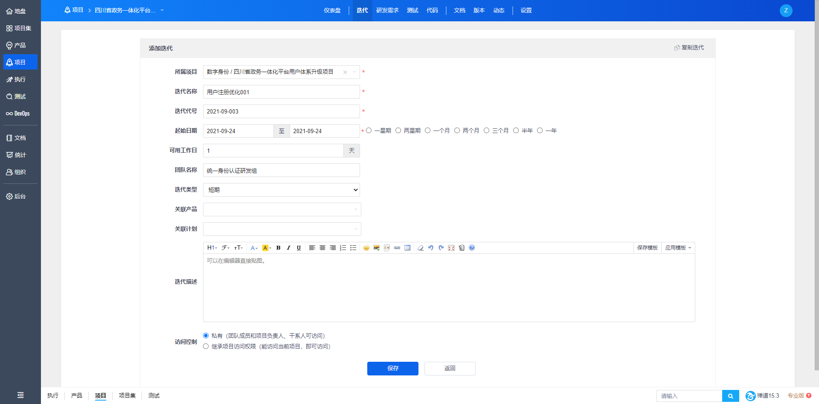Click the 保存 button

point(392,369)
